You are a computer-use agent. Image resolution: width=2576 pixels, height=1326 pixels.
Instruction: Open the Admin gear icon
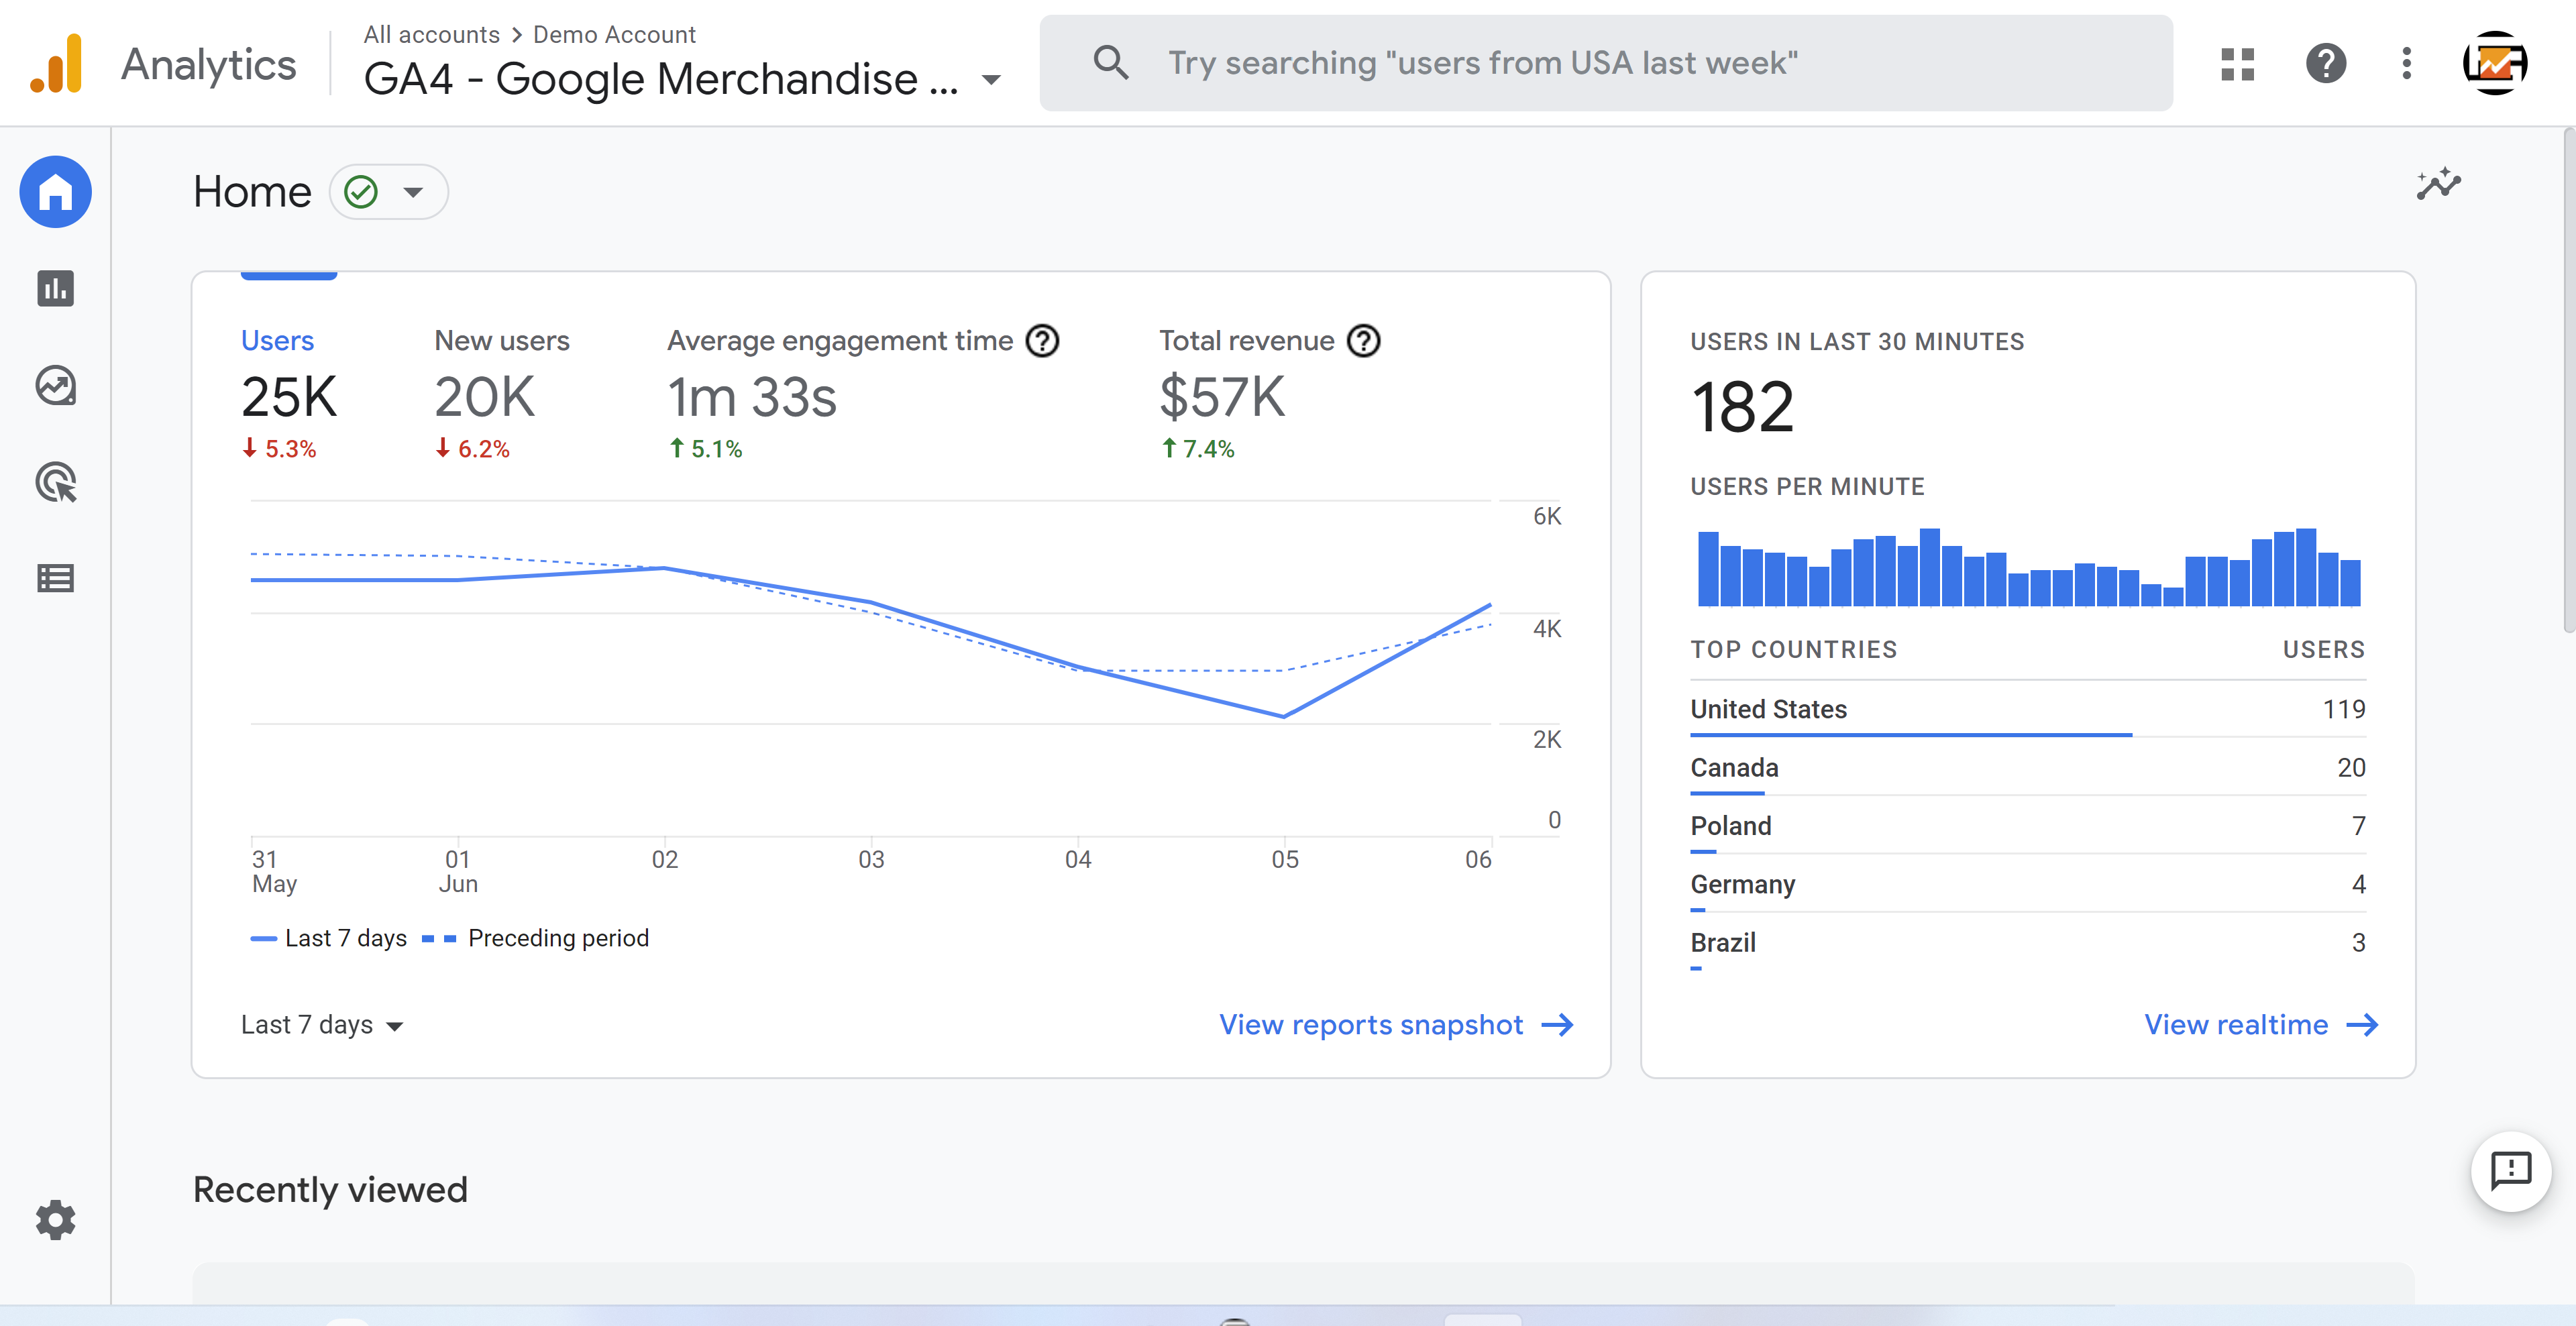pyautogui.click(x=56, y=1220)
